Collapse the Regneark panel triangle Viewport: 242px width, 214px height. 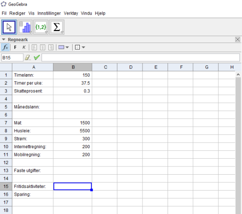[4, 40]
